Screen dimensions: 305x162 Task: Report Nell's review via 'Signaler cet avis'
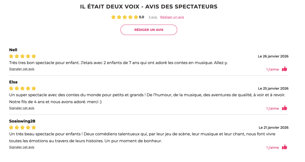tap(22, 69)
